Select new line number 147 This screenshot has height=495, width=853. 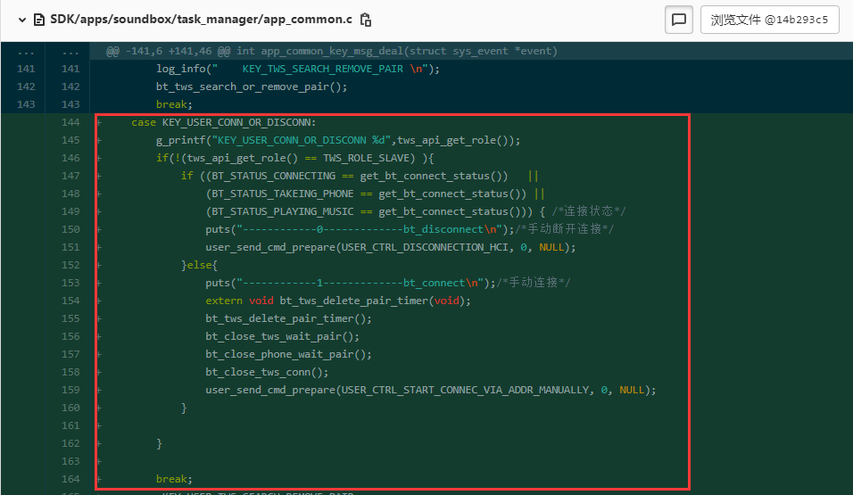click(70, 177)
